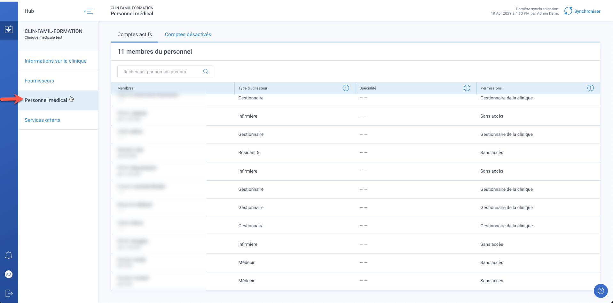Screen dimensions: 613x303
Task: Click the Dernière synchronisation timestamp text
Action: pyautogui.click(x=525, y=11)
